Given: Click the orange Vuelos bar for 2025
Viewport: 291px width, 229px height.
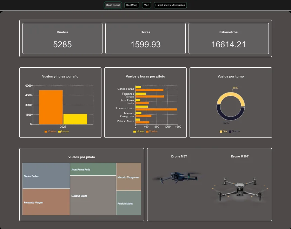Looking at the screenshot, I should (x=51, y=107).
